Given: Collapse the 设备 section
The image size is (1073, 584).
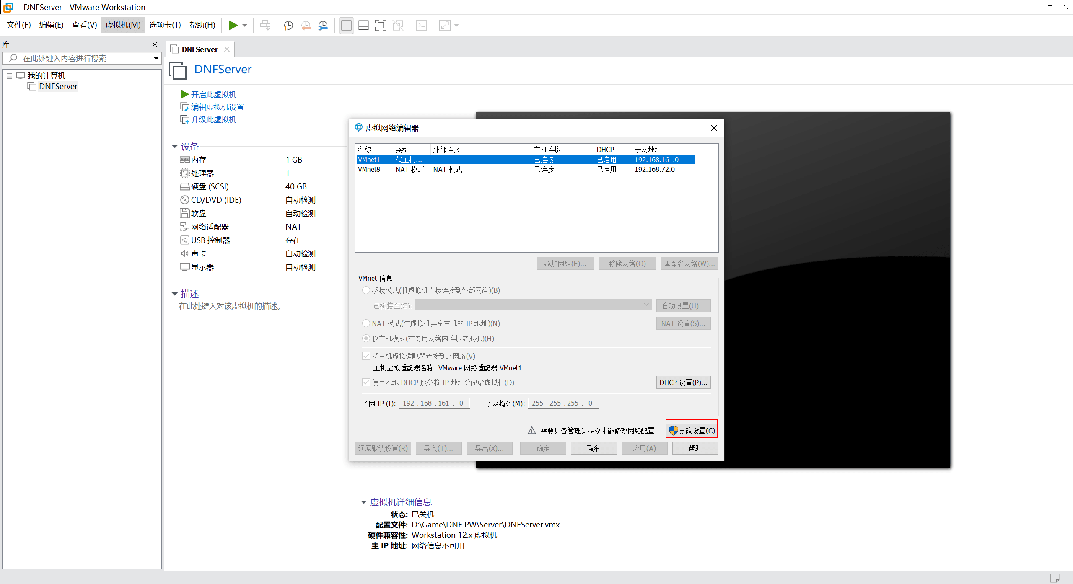Looking at the screenshot, I should (x=175, y=147).
